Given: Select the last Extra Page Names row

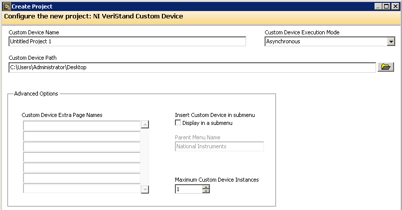Looking at the screenshot, I should (x=82, y=189).
